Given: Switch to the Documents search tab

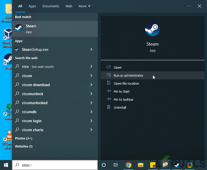Looking at the screenshot, I should click(x=51, y=6).
